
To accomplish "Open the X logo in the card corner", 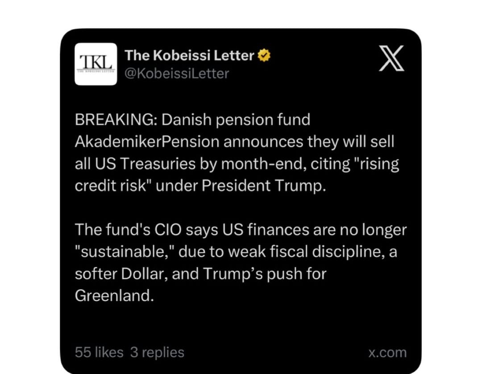I will pos(391,58).
